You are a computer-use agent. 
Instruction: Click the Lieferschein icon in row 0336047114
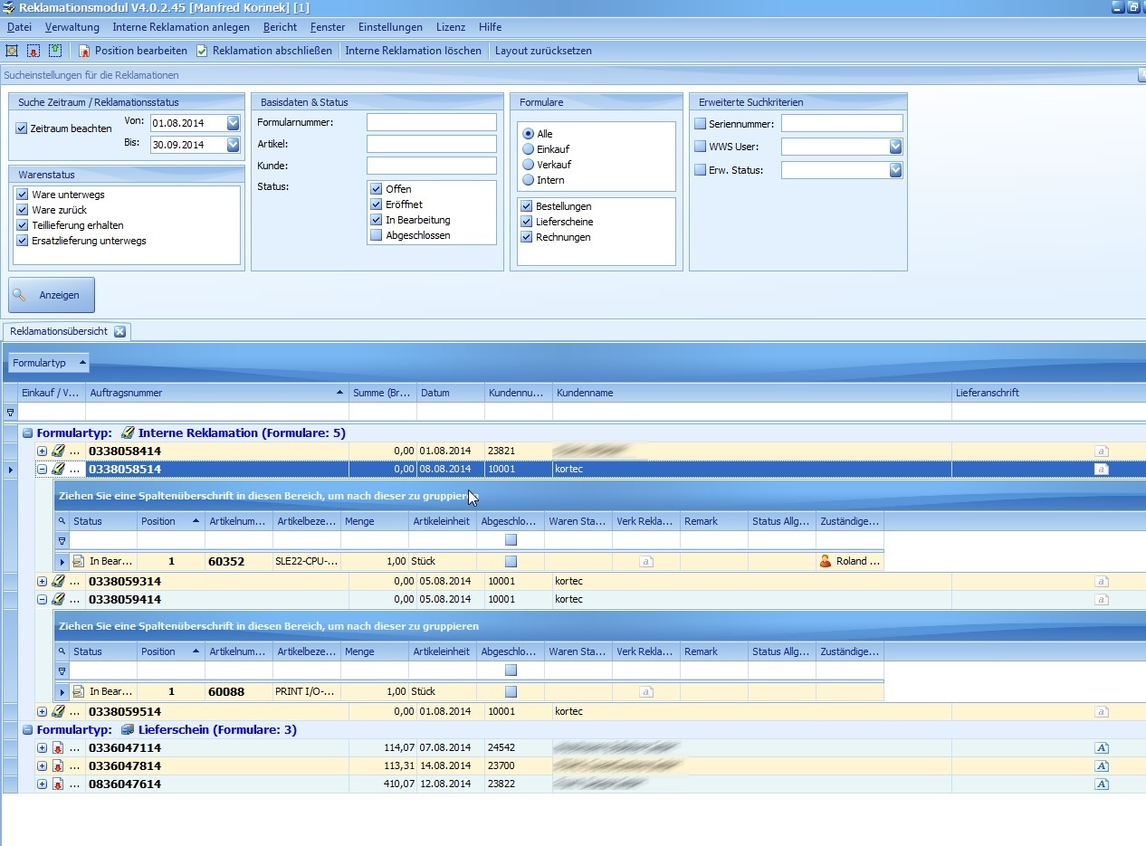[x=58, y=747]
